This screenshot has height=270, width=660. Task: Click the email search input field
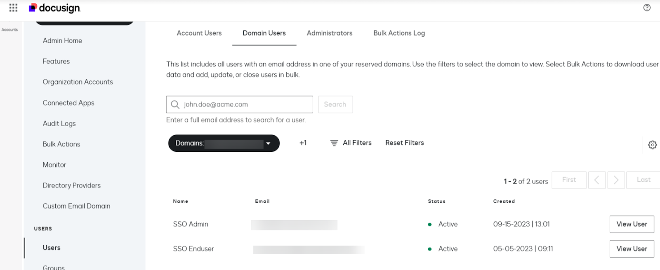point(245,105)
